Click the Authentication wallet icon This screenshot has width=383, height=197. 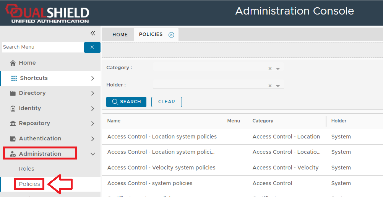[x=13, y=139]
